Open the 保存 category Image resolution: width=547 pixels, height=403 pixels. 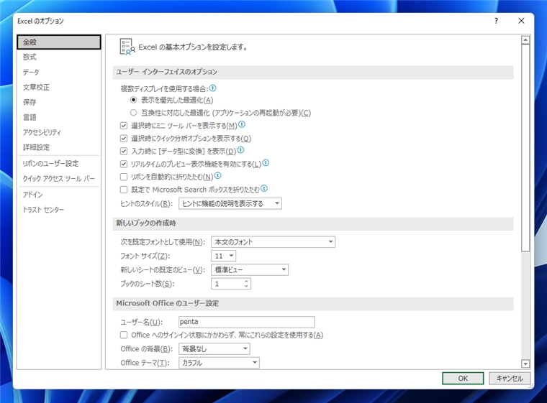click(x=59, y=102)
